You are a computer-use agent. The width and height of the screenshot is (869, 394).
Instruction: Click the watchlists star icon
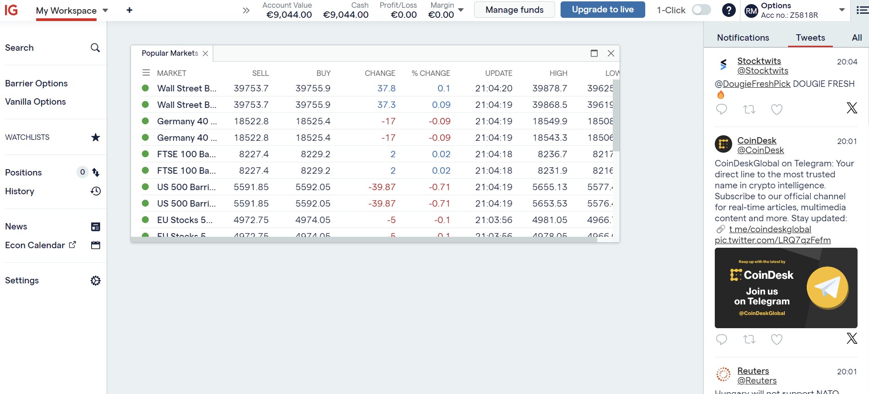tap(95, 137)
